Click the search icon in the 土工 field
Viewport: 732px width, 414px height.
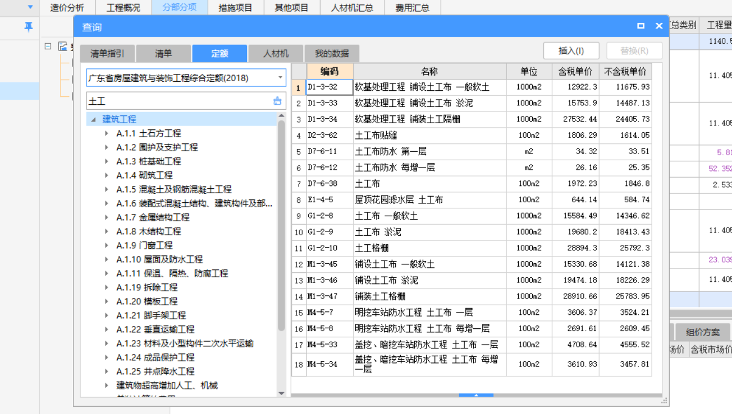[277, 101]
